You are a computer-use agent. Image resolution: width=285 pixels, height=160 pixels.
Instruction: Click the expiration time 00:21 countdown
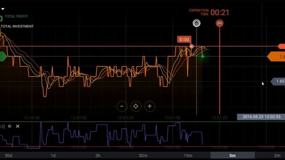click(x=220, y=12)
